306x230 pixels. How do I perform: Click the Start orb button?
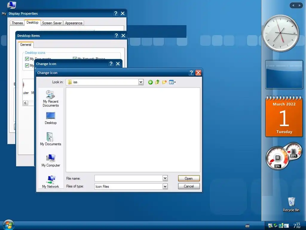[8, 225]
